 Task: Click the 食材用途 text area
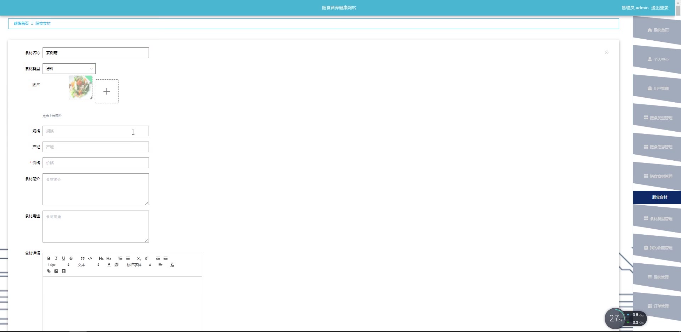pos(96,227)
